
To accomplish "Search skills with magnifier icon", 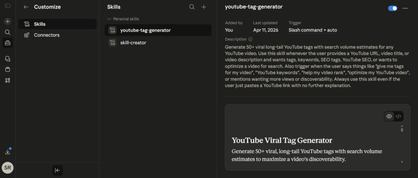I will click(192, 7).
